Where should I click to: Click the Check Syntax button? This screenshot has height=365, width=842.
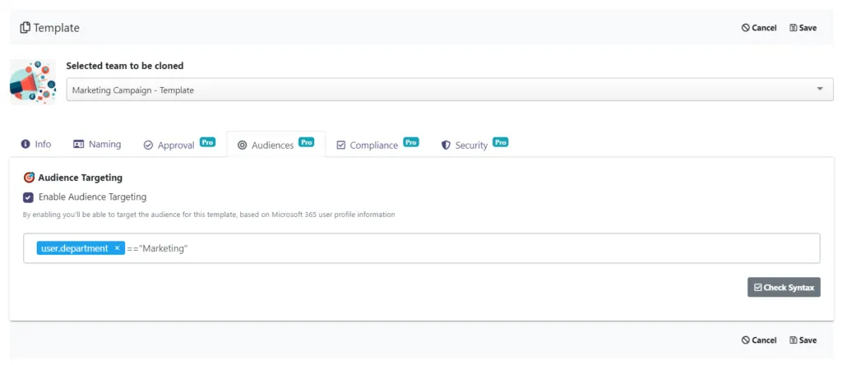tap(784, 287)
